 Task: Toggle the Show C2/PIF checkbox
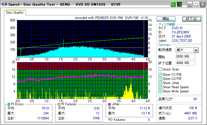click(x=160, y=79)
